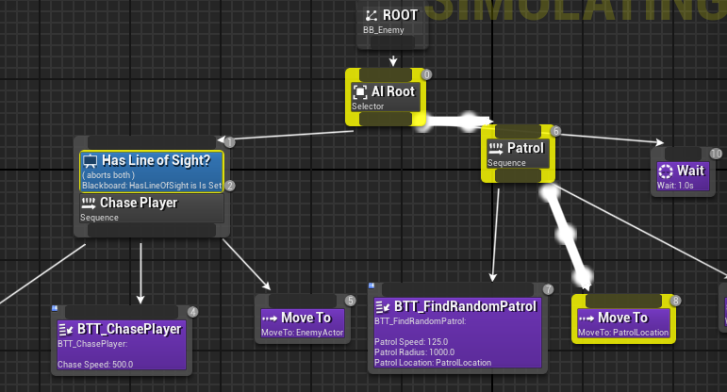Image resolution: width=727 pixels, height=392 pixels.
Task: Select the Wait 1.0s task node
Action: click(x=687, y=174)
